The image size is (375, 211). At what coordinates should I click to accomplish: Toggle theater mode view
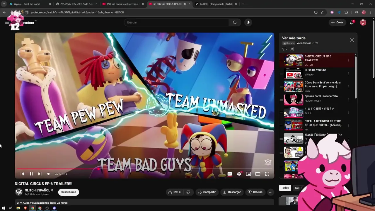(258, 174)
